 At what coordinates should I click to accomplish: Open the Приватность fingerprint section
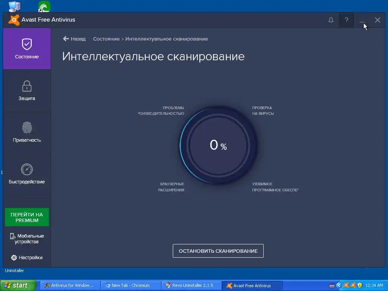click(x=27, y=132)
